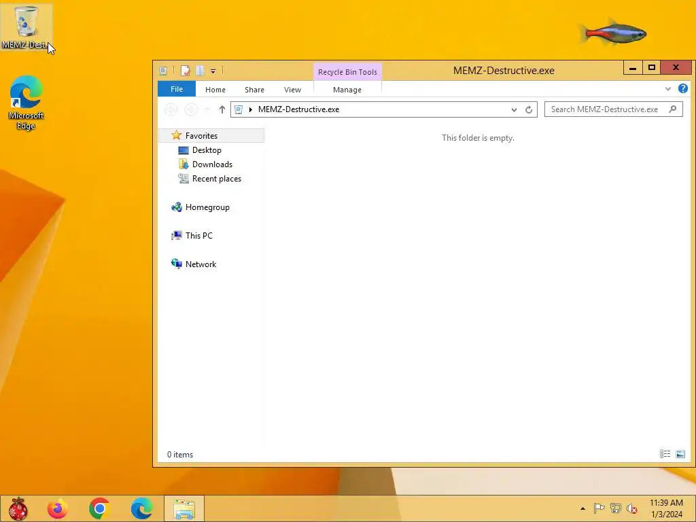This screenshot has width=696, height=522.
Task: Open Recent places under Favorites
Action: click(217, 179)
